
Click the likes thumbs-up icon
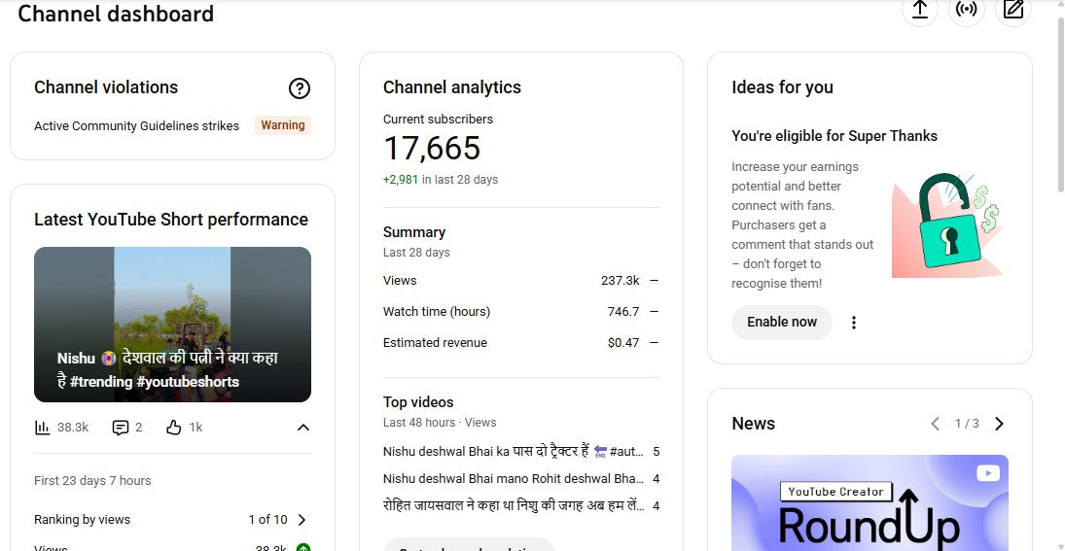tap(174, 428)
